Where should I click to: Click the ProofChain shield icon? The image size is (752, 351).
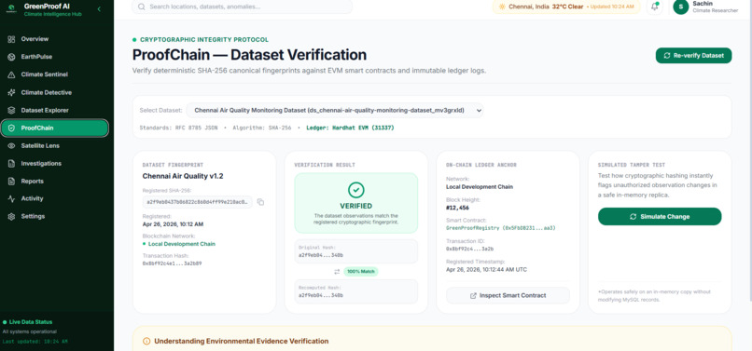pos(11,128)
